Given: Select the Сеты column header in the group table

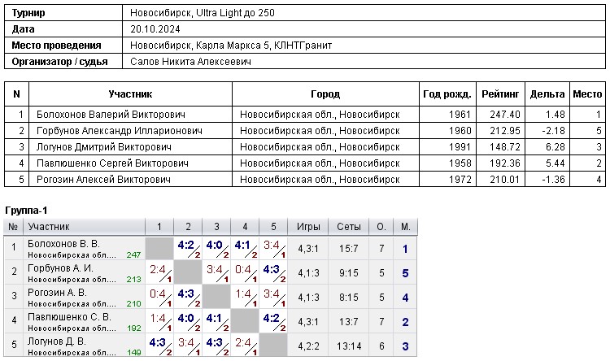Looking at the screenshot, I should click(348, 227).
